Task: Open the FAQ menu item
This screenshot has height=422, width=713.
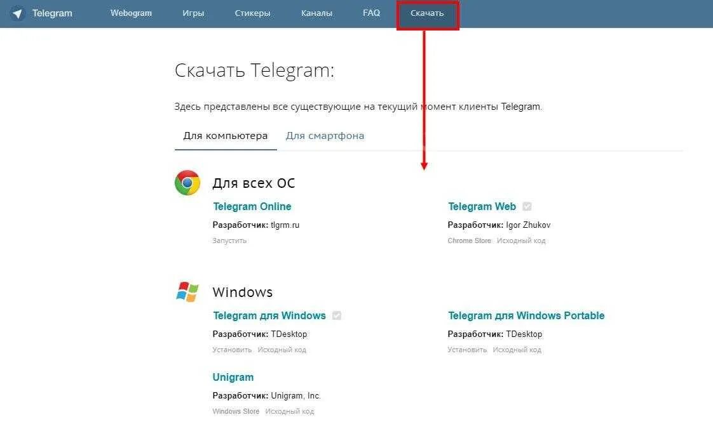Action: (372, 13)
